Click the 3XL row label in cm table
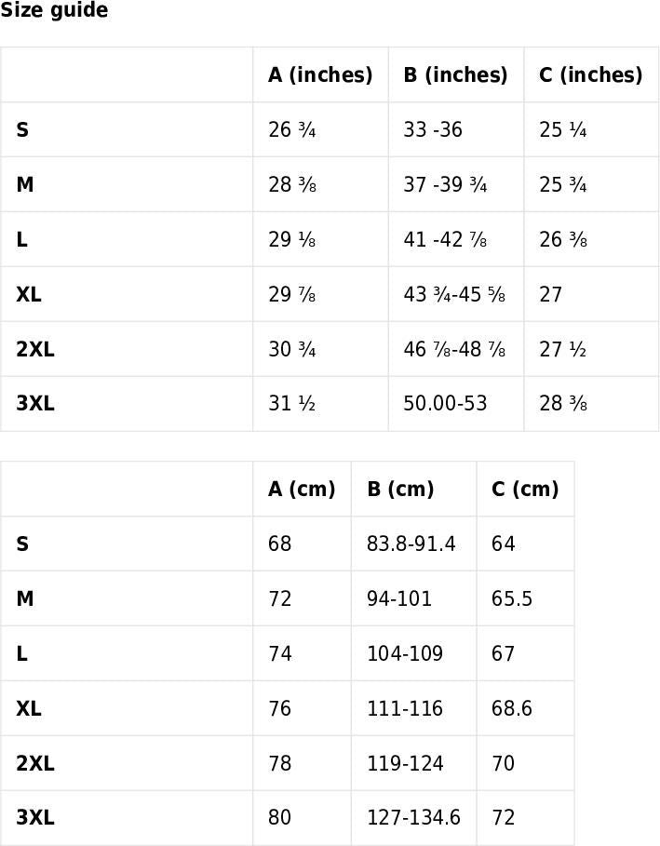 point(35,818)
